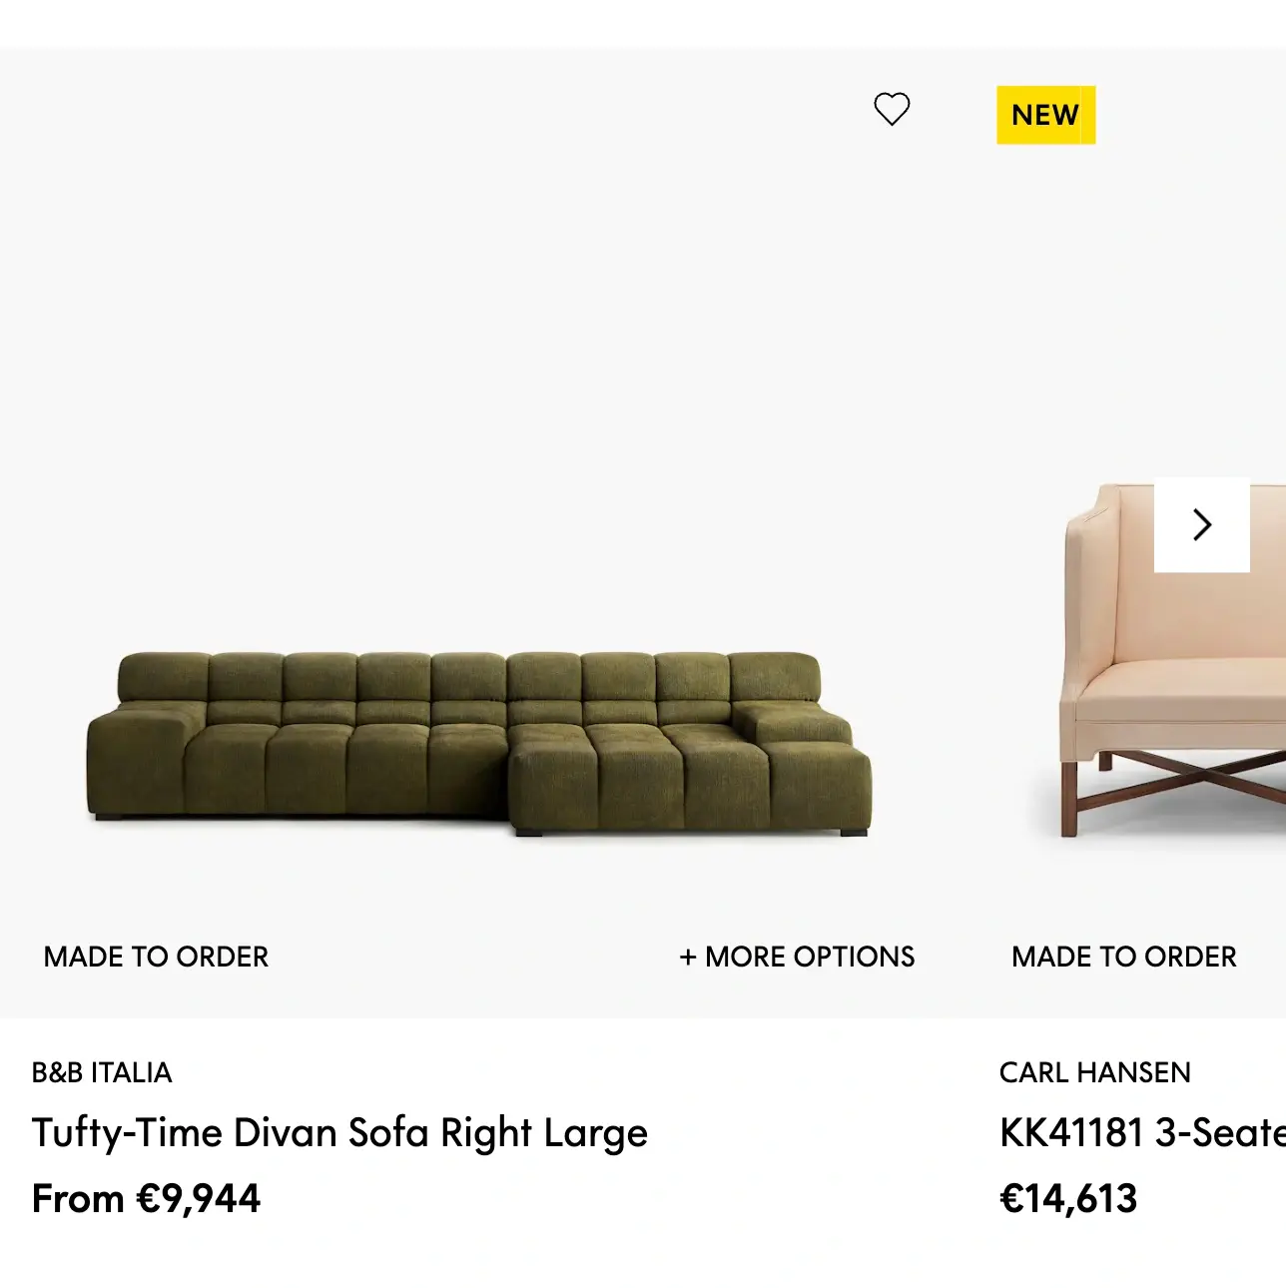Click the €14,613 price
Screen dimensions: 1286x1288
coord(1068,1198)
